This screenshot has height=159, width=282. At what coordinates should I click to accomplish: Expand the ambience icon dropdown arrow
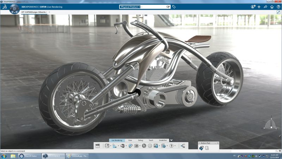110,146
